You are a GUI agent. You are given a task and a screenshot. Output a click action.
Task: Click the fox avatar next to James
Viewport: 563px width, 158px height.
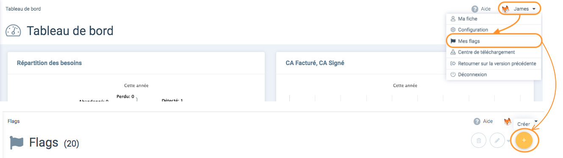pos(505,9)
